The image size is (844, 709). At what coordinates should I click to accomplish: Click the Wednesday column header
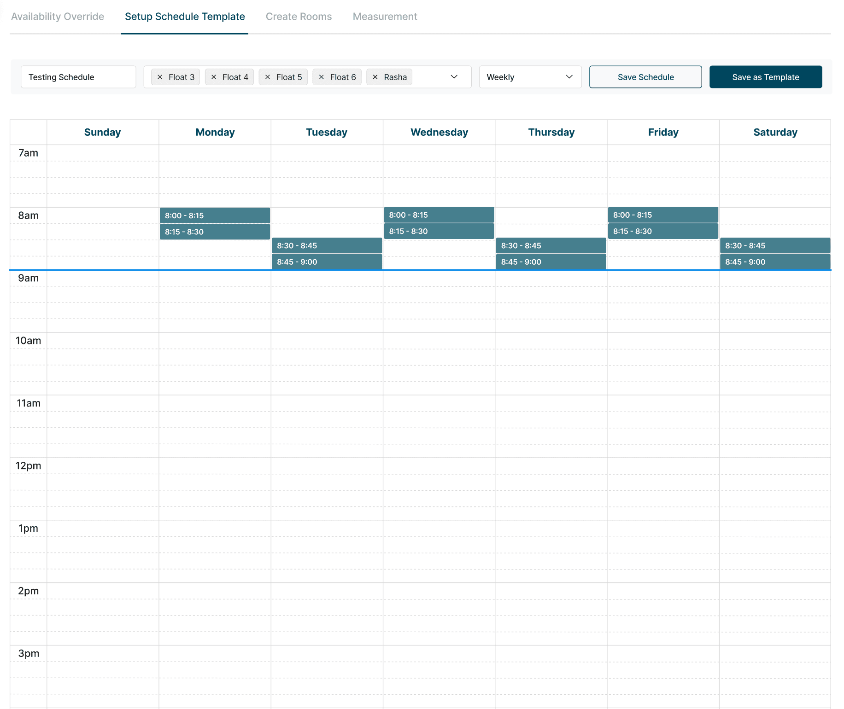coord(439,133)
